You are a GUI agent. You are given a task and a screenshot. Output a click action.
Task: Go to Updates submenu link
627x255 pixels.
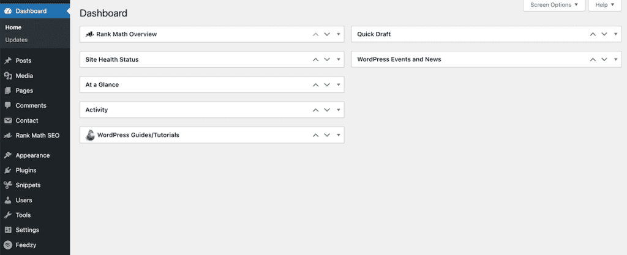tap(17, 40)
